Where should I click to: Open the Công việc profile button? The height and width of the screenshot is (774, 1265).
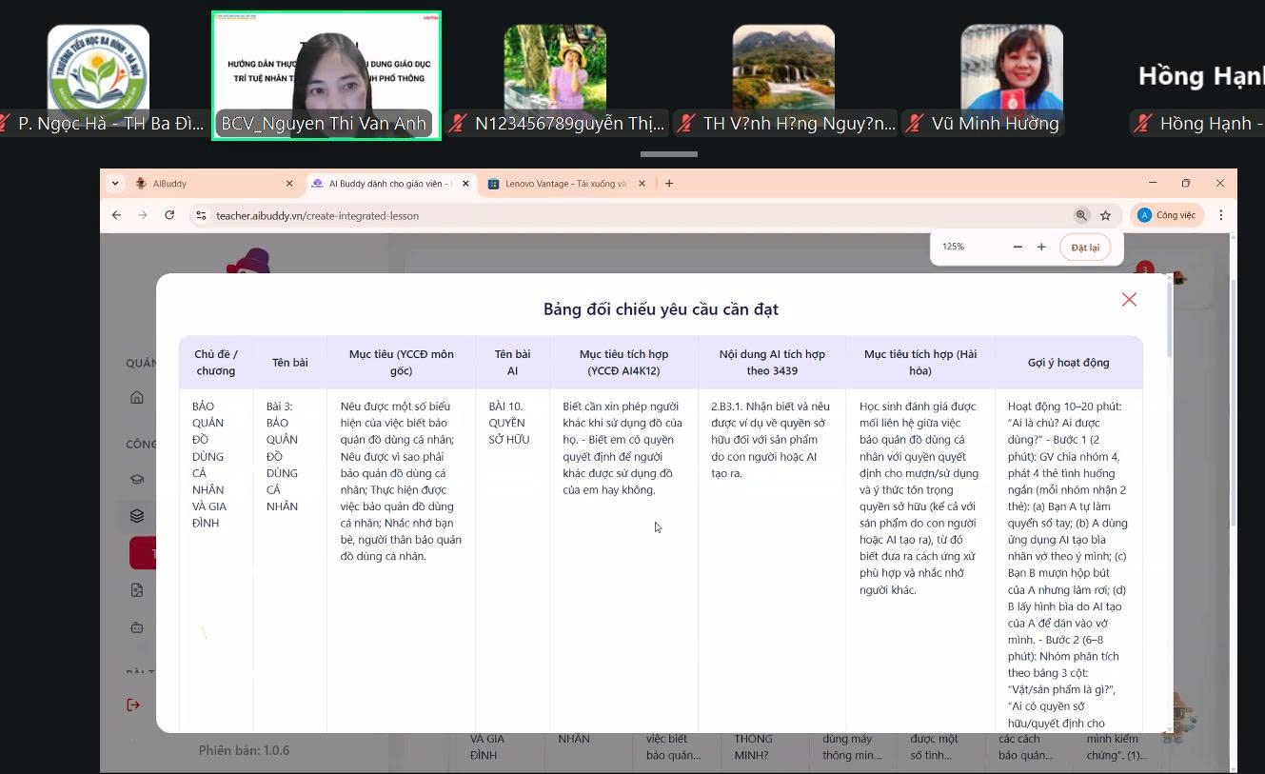click(x=1167, y=215)
